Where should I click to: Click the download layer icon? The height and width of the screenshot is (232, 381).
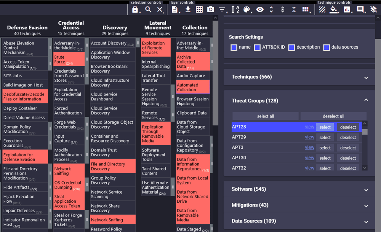pyautogui.click(x=188, y=10)
